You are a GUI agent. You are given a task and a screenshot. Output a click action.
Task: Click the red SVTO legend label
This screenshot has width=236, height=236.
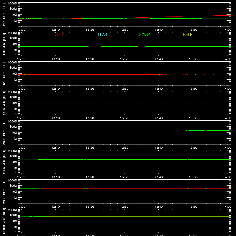coord(60,35)
